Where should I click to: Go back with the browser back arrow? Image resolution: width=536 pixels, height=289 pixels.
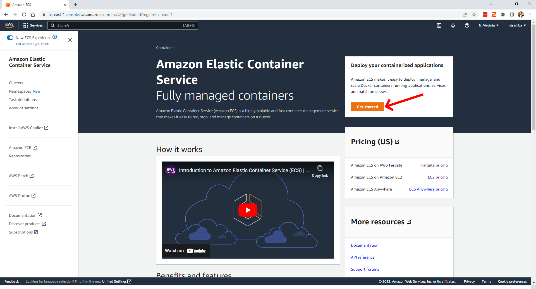pos(6,15)
